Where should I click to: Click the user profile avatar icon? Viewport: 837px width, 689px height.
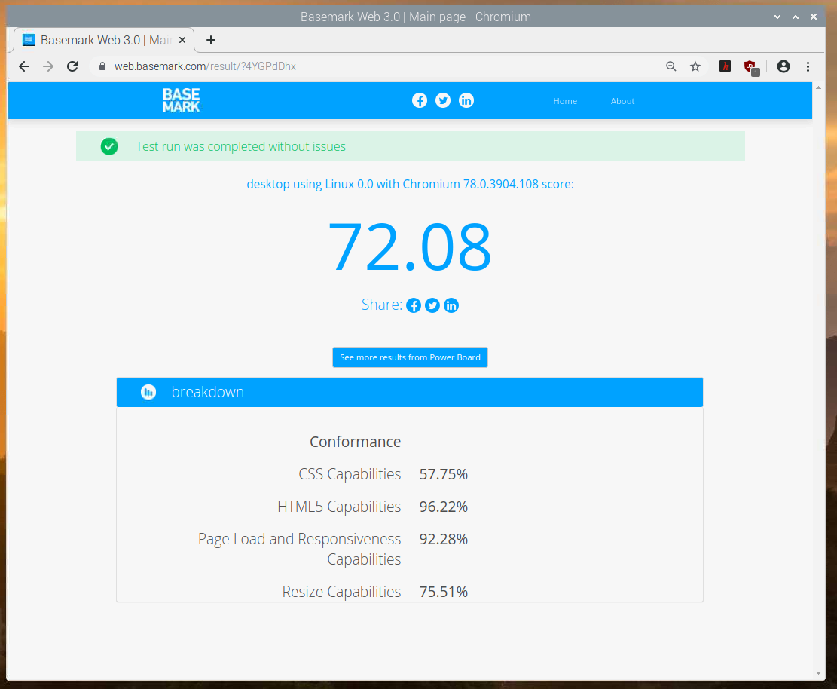pyautogui.click(x=784, y=66)
